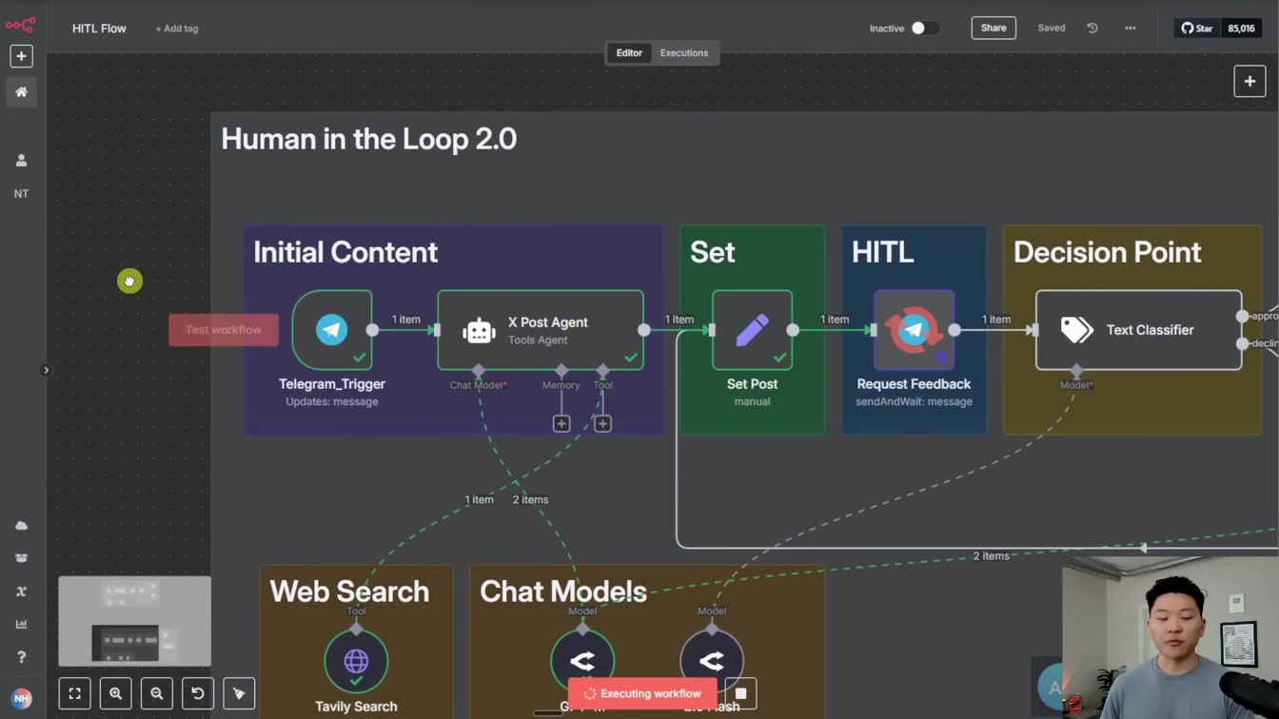This screenshot has height=719, width=1279.
Task: Select the 2.0 Flash model node
Action: pos(712,661)
